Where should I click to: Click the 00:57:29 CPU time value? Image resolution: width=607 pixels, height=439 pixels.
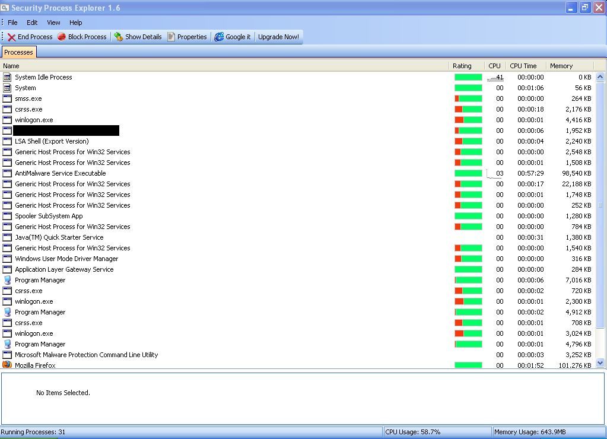click(x=530, y=173)
